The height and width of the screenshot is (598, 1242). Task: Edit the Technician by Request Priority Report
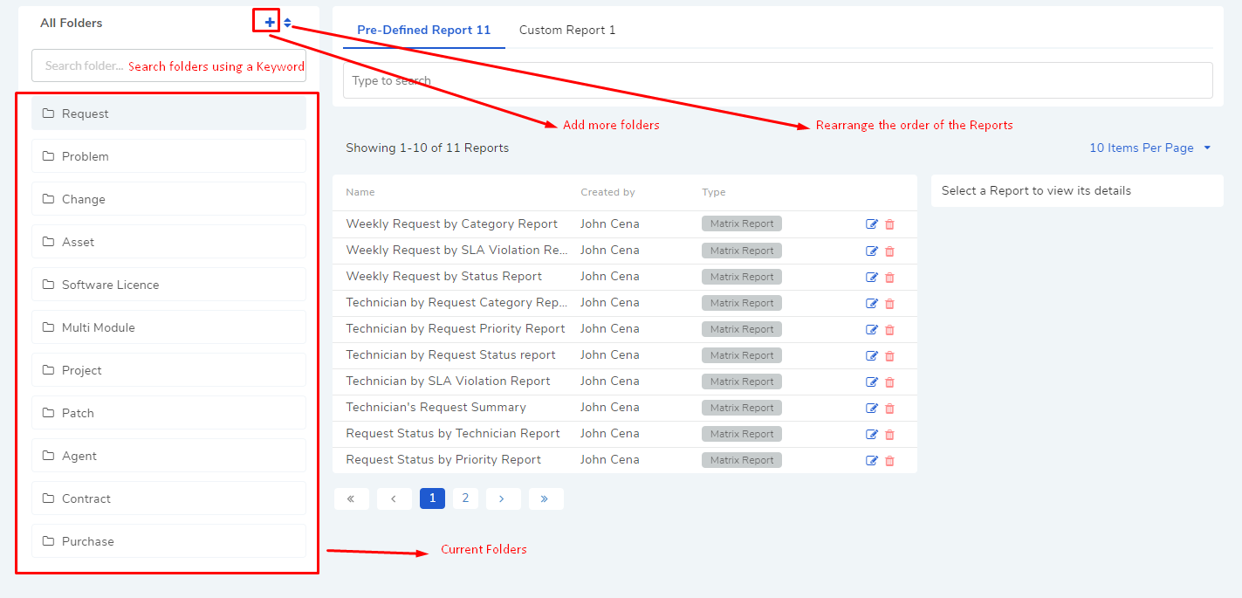tap(872, 329)
